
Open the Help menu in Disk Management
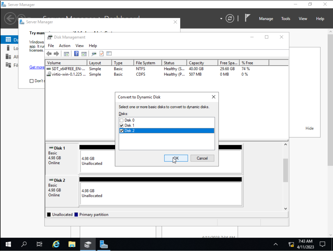(x=93, y=46)
